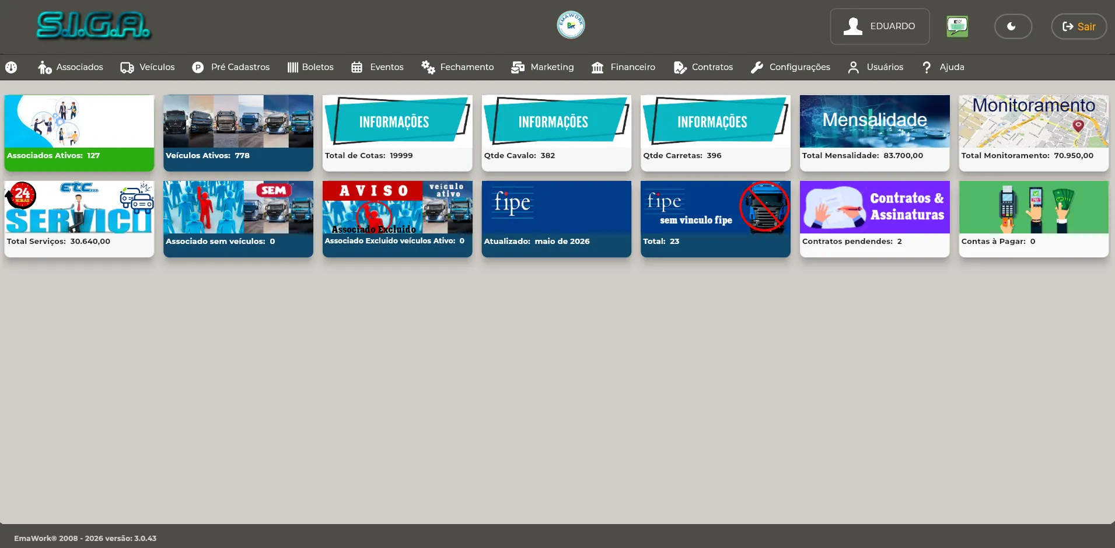The width and height of the screenshot is (1115, 548).
Task: Open the Veículos menu
Action: pos(148,68)
